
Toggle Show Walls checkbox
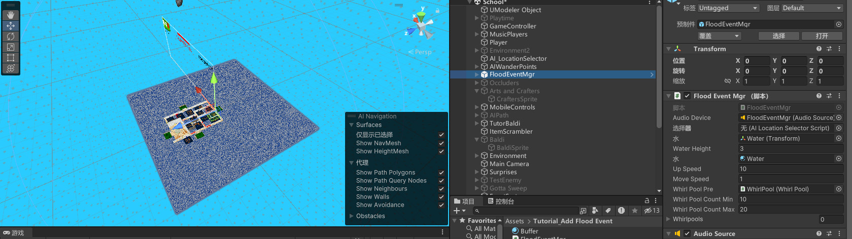click(x=441, y=197)
